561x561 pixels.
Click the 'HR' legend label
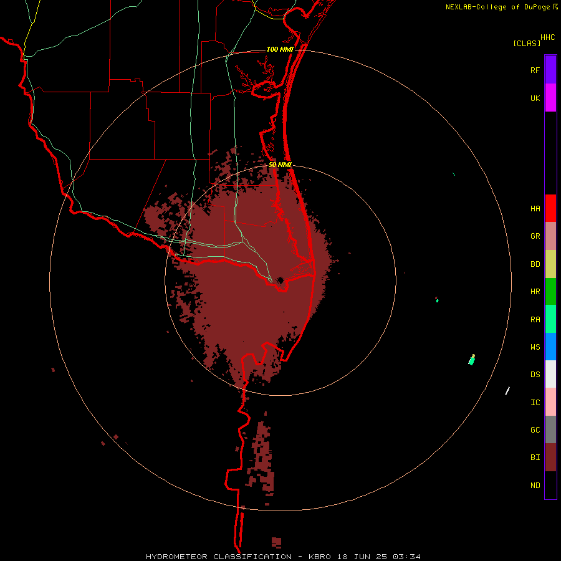coord(535,292)
